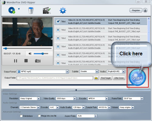
Task: Check the Title3 checkbox
Action: point(58,38)
